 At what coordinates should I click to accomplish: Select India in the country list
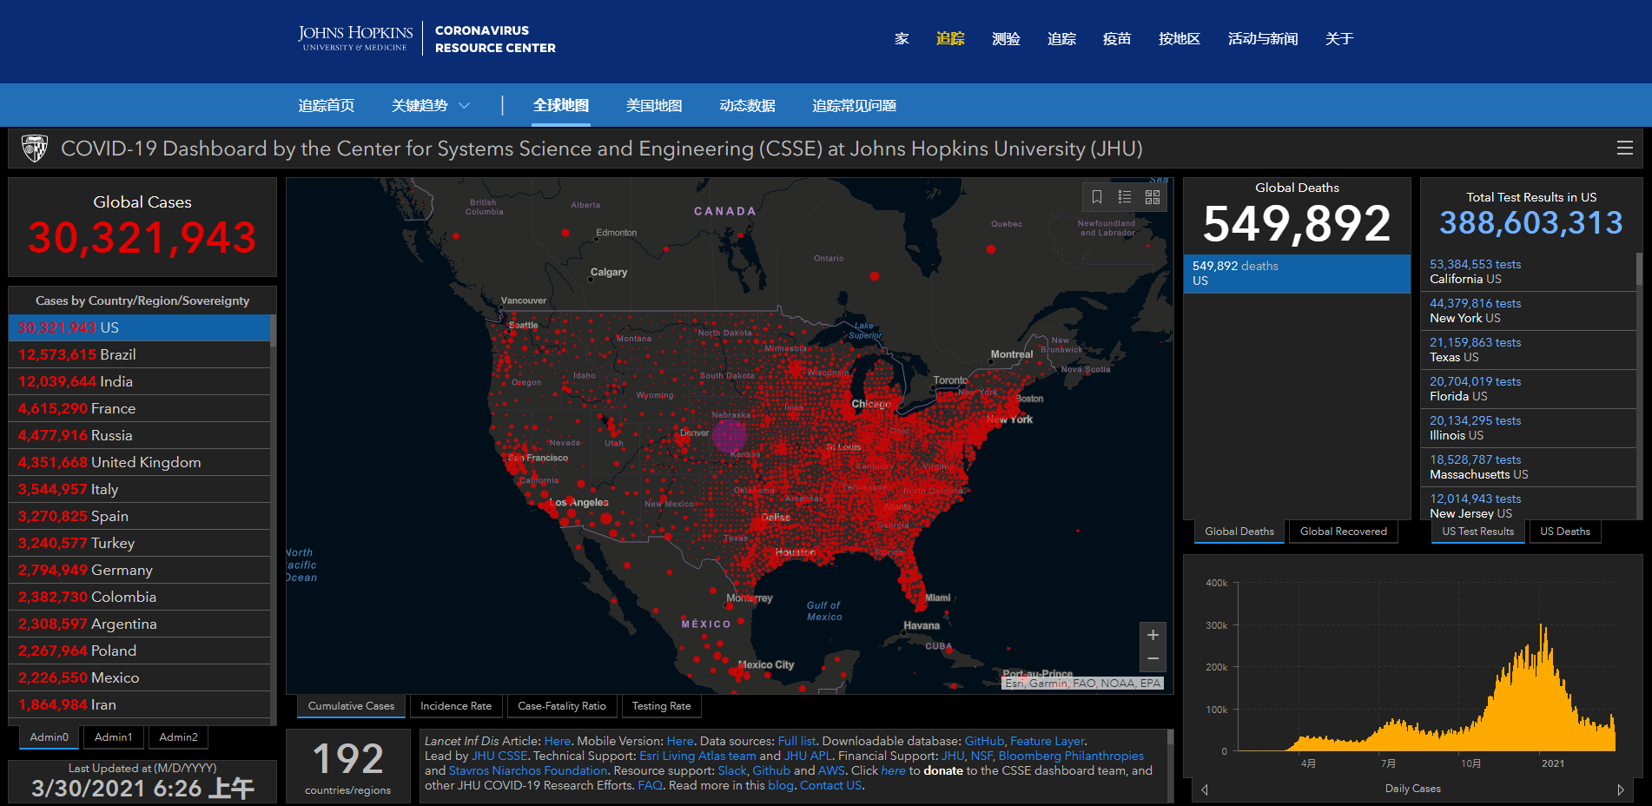coord(139,381)
